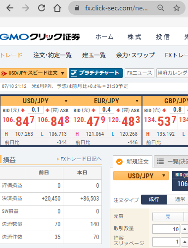This screenshot has width=188, height=248.
Task: Switch to 一覧(決済) tab
Action: click(171, 162)
